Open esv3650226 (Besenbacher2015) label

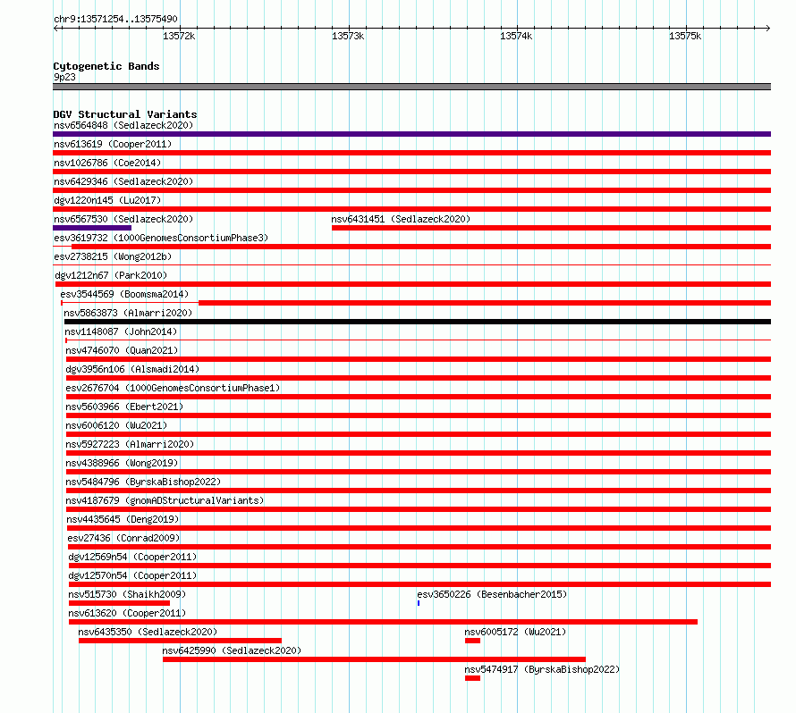click(492, 594)
